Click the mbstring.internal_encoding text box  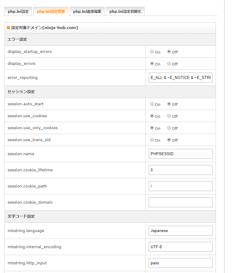pos(180,247)
